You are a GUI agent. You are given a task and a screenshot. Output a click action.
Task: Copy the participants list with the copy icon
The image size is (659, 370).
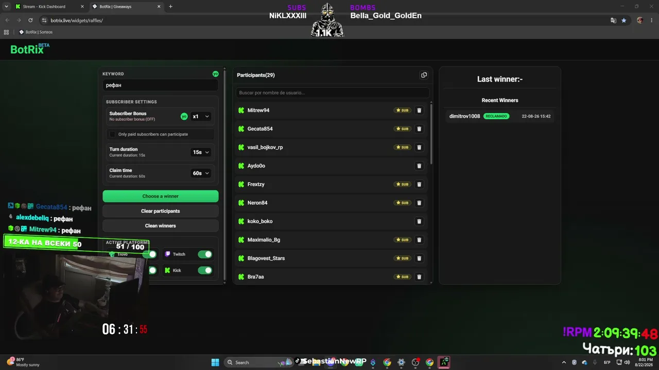coord(424,75)
